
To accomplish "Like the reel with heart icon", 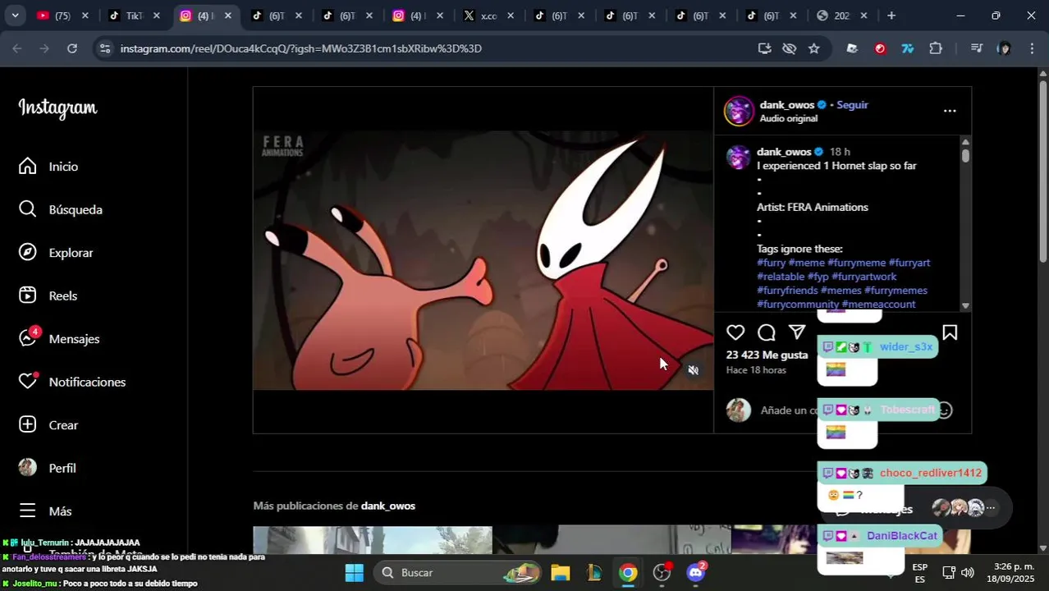I will coord(735,332).
